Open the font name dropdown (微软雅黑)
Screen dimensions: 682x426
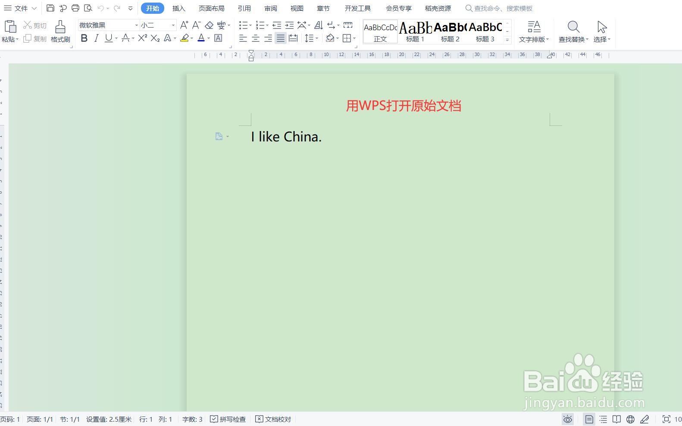[x=137, y=25]
